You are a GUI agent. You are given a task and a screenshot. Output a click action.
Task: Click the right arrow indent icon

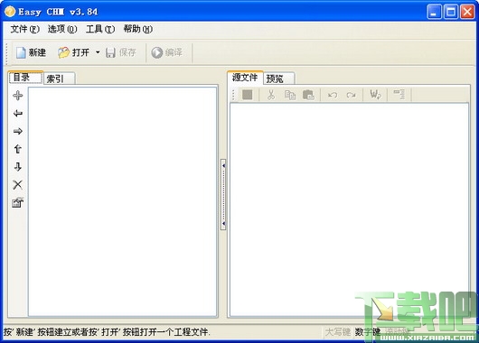click(18, 131)
